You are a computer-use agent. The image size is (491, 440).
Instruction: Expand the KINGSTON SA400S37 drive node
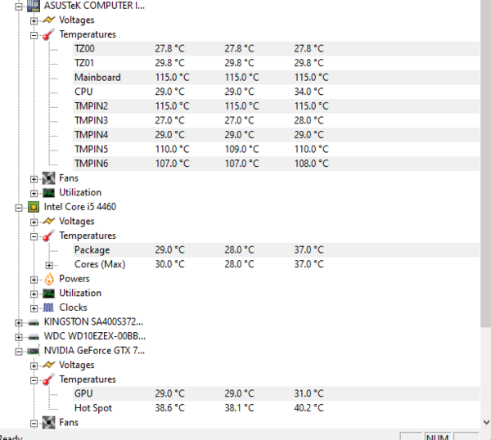tap(19, 322)
